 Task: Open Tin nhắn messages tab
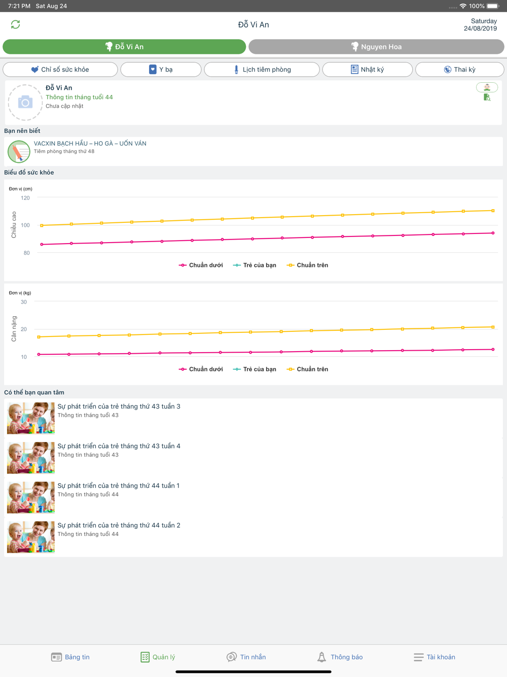(x=246, y=657)
